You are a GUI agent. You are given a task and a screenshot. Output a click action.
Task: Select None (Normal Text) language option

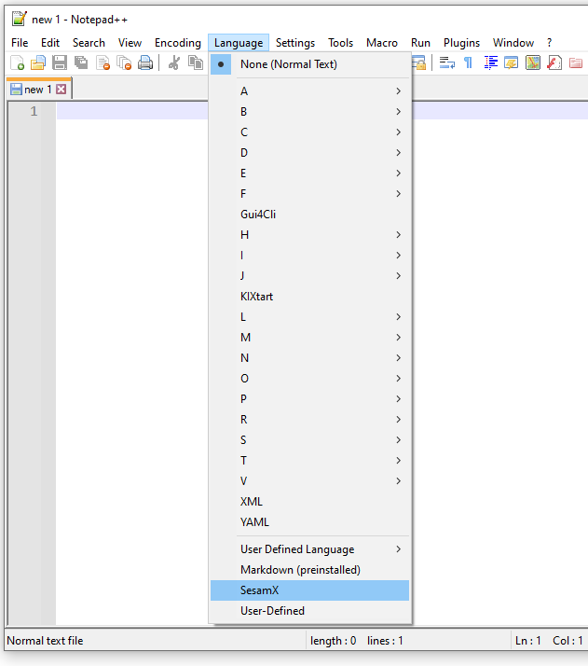[x=309, y=64]
